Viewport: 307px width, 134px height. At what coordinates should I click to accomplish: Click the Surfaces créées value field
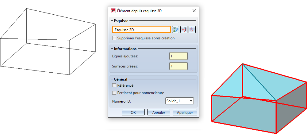178,66
